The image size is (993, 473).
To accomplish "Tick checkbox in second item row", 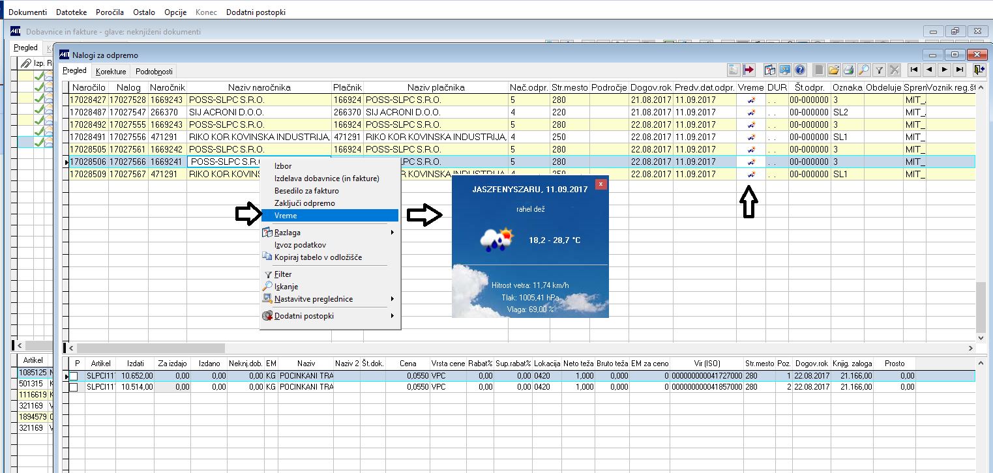I will pos(74,387).
